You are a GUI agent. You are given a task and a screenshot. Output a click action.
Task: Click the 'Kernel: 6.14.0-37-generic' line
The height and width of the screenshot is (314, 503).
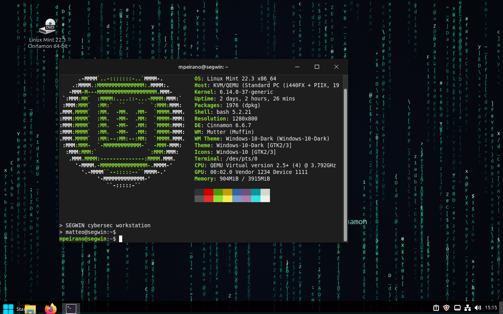coord(234,92)
